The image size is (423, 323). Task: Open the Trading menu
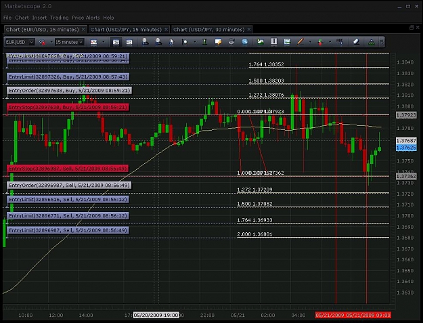click(x=60, y=18)
